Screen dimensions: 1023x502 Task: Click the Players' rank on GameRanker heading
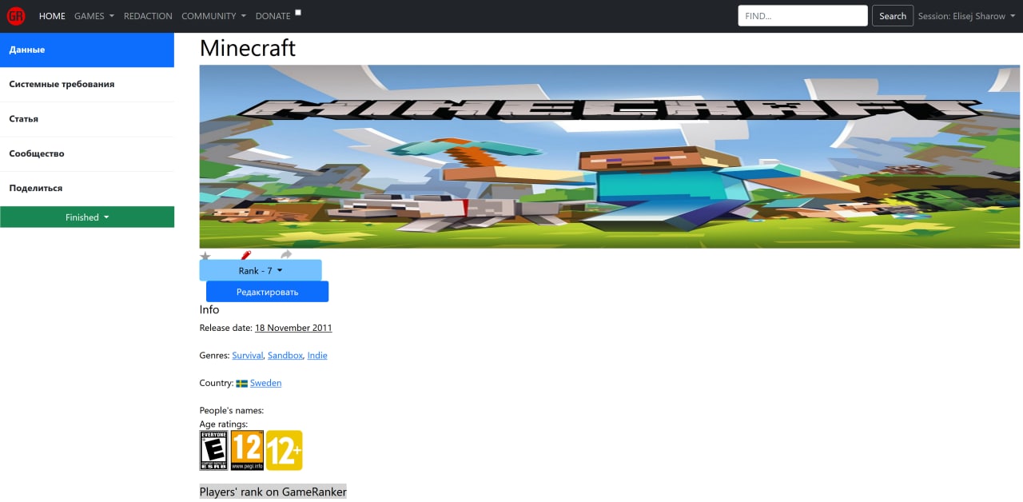[x=273, y=492]
